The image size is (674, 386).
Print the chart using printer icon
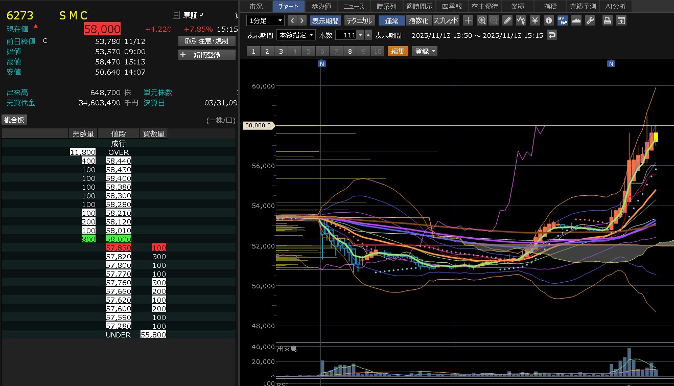click(607, 20)
